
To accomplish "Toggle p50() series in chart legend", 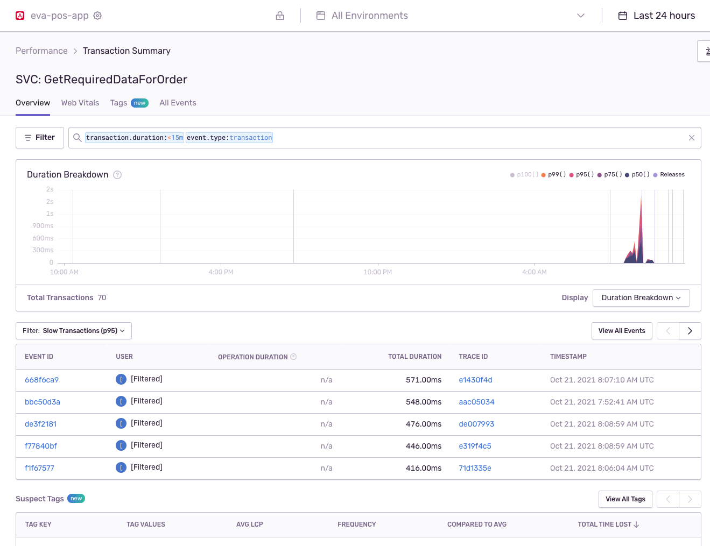I will [x=637, y=175].
